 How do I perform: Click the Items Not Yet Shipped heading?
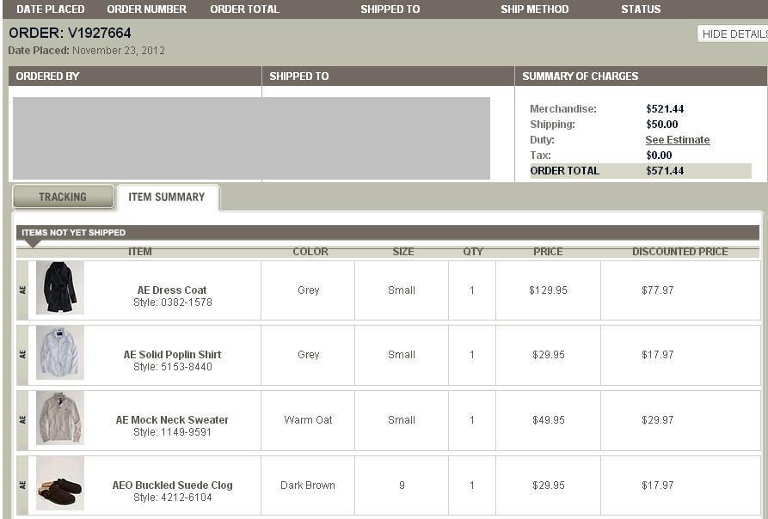tap(73, 233)
